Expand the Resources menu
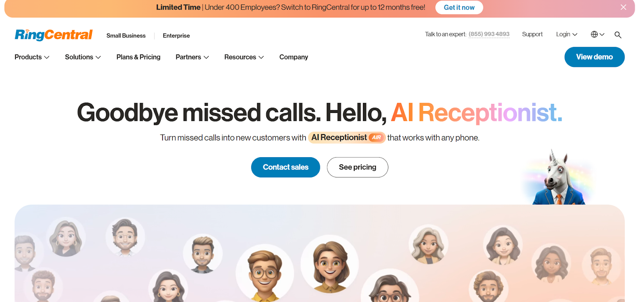 [244, 57]
